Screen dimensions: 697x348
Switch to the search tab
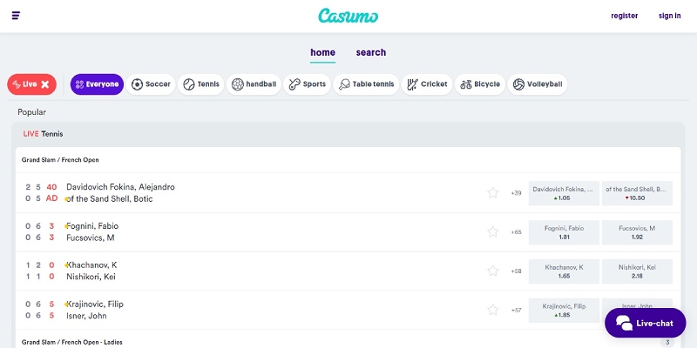point(371,52)
